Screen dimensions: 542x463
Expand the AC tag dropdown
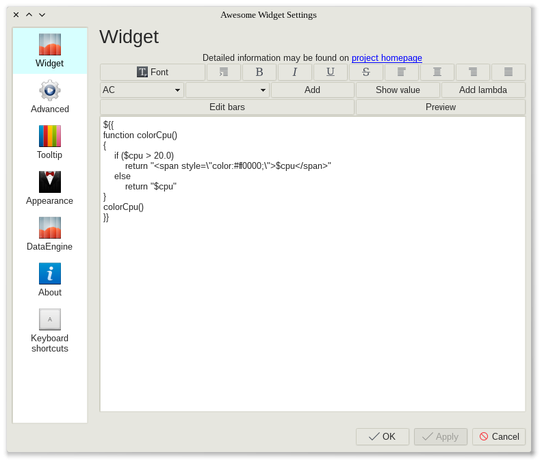pyautogui.click(x=142, y=90)
